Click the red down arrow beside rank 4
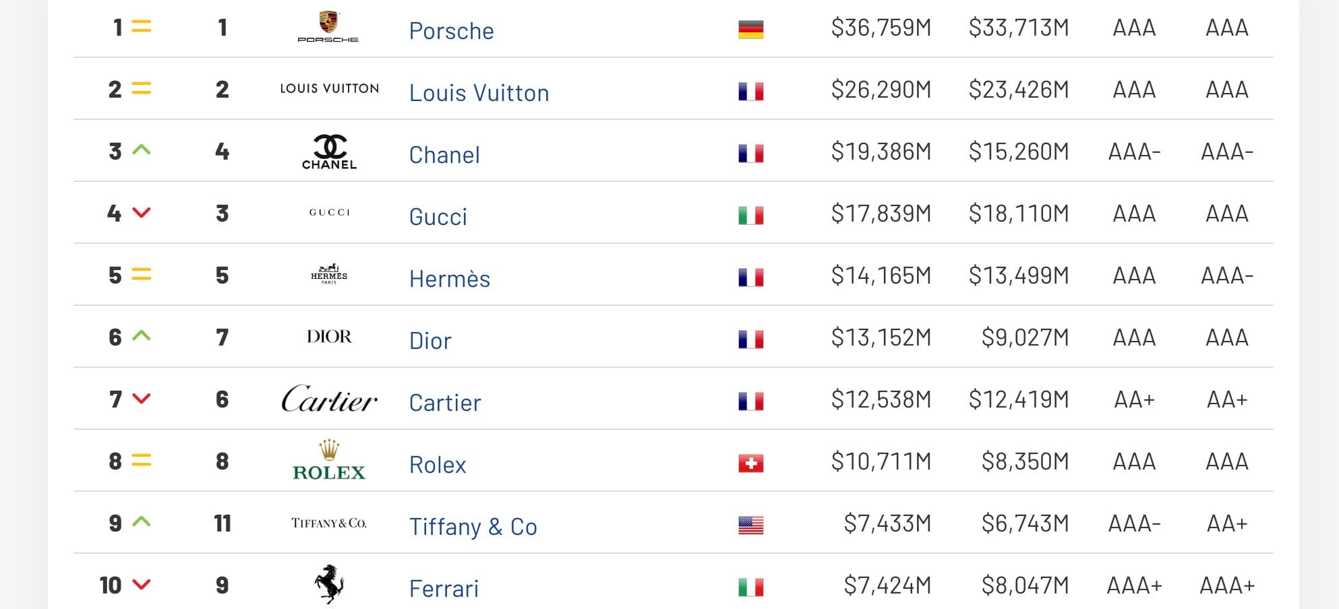Viewport: 1339px width, 609px height. coord(142,212)
